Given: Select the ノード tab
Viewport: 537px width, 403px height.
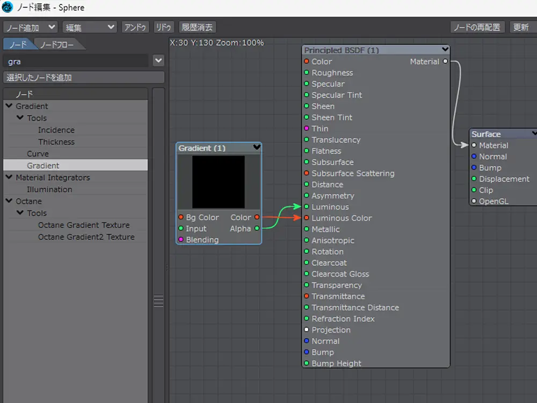Looking at the screenshot, I should (18, 45).
